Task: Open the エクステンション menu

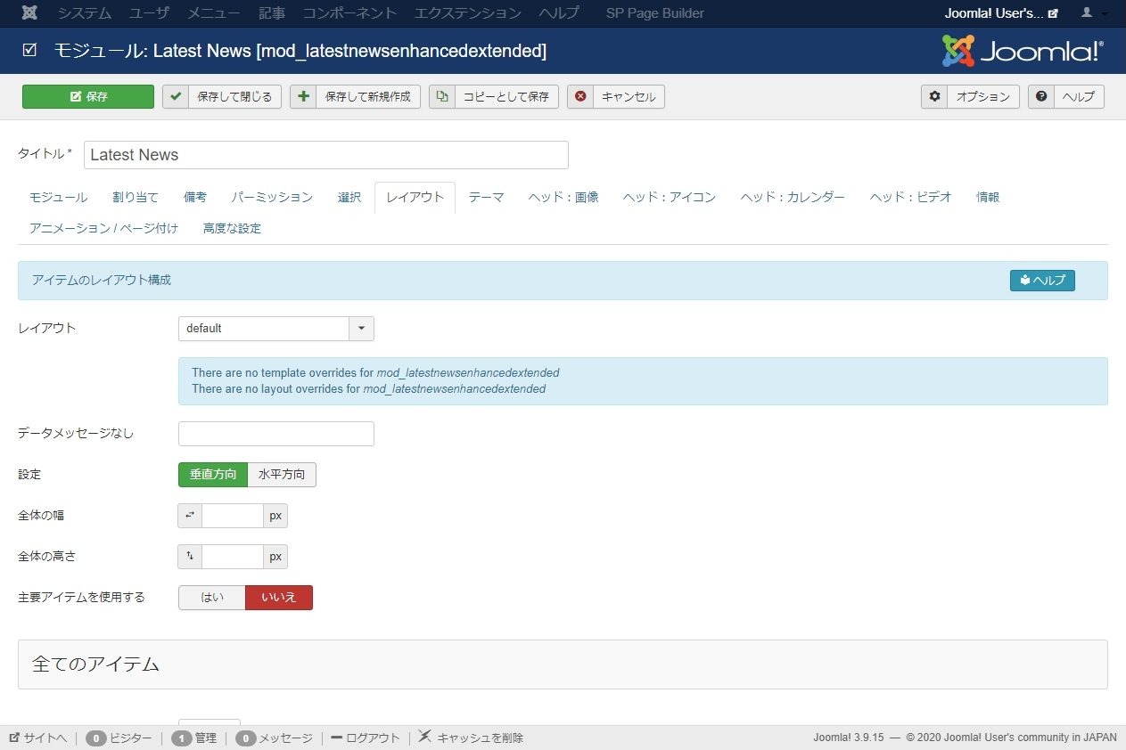Action: click(x=467, y=13)
